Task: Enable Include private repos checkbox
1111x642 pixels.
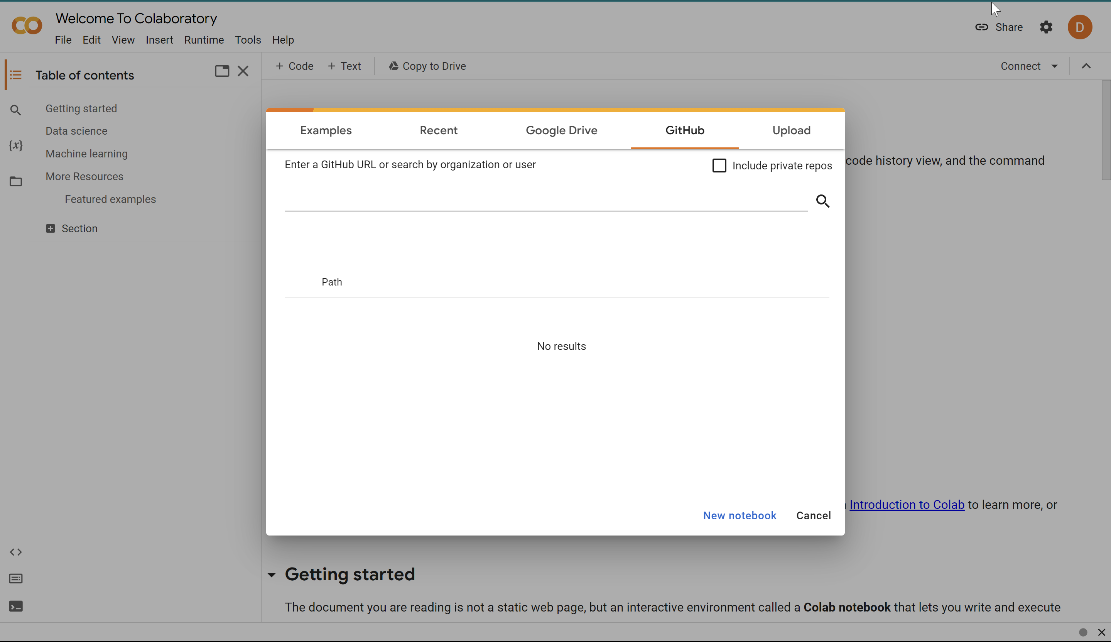Action: 719,166
